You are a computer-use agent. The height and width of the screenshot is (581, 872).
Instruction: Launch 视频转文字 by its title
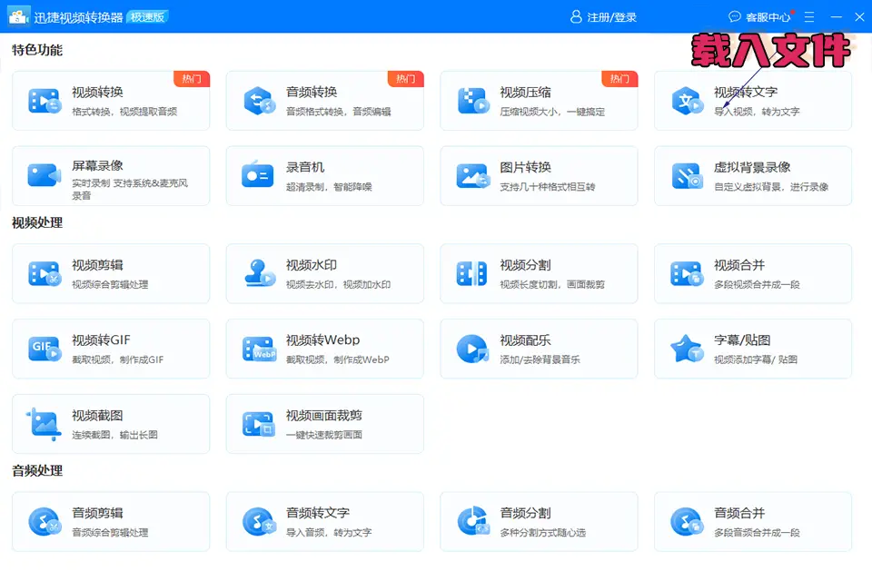coord(746,92)
